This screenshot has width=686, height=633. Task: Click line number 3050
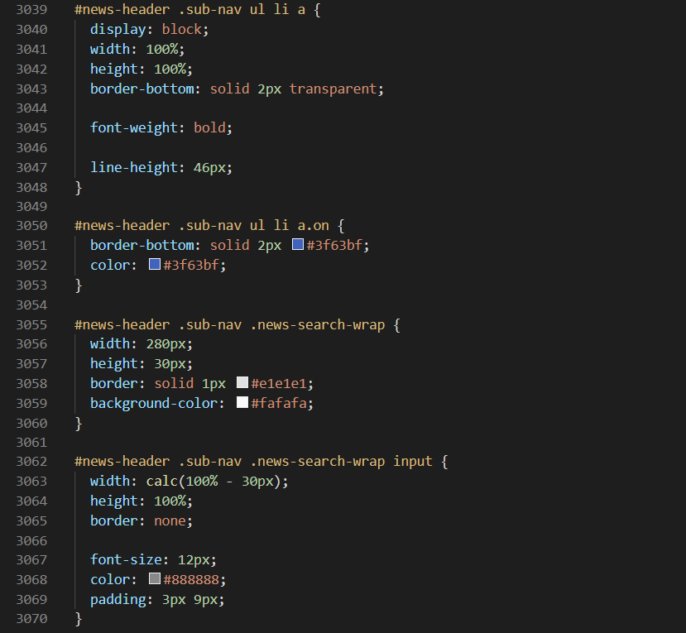pyautogui.click(x=31, y=226)
